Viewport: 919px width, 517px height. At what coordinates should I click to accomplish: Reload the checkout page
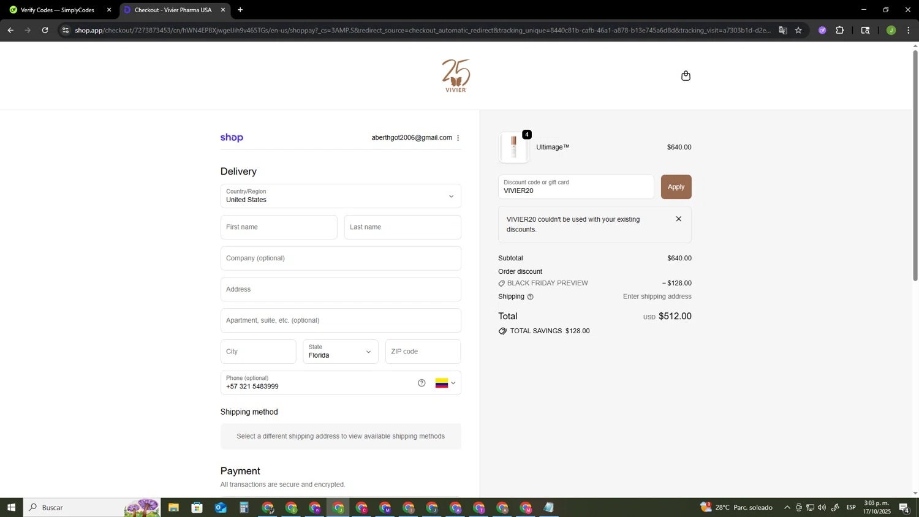click(x=45, y=30)
